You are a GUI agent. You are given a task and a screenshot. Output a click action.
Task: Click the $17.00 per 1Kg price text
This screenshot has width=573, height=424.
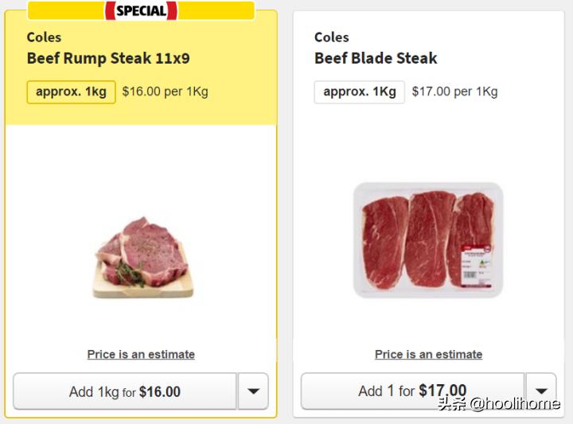(454, 91)
